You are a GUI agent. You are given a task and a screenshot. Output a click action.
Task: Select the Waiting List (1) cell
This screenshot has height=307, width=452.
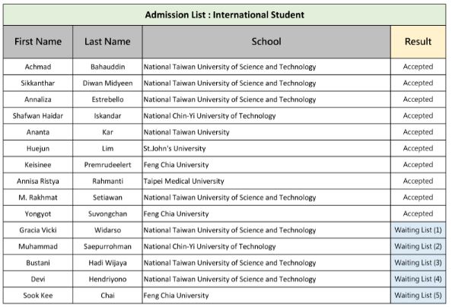coord(419,230)
